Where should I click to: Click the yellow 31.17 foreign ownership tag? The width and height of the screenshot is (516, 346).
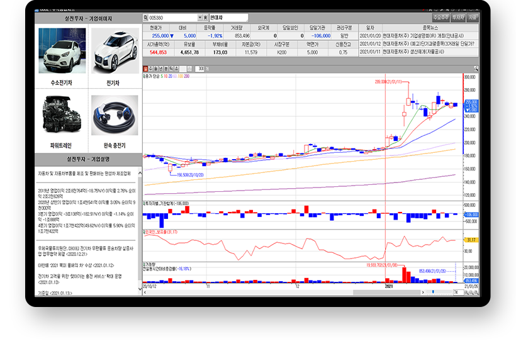pyautogui.click(x=471, y=240)
